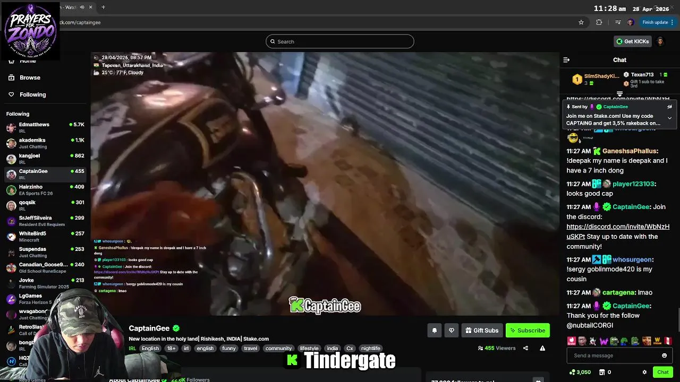Click the Finish update browser button
This screenshot has height=382, width=680.
tap(658, 22)
